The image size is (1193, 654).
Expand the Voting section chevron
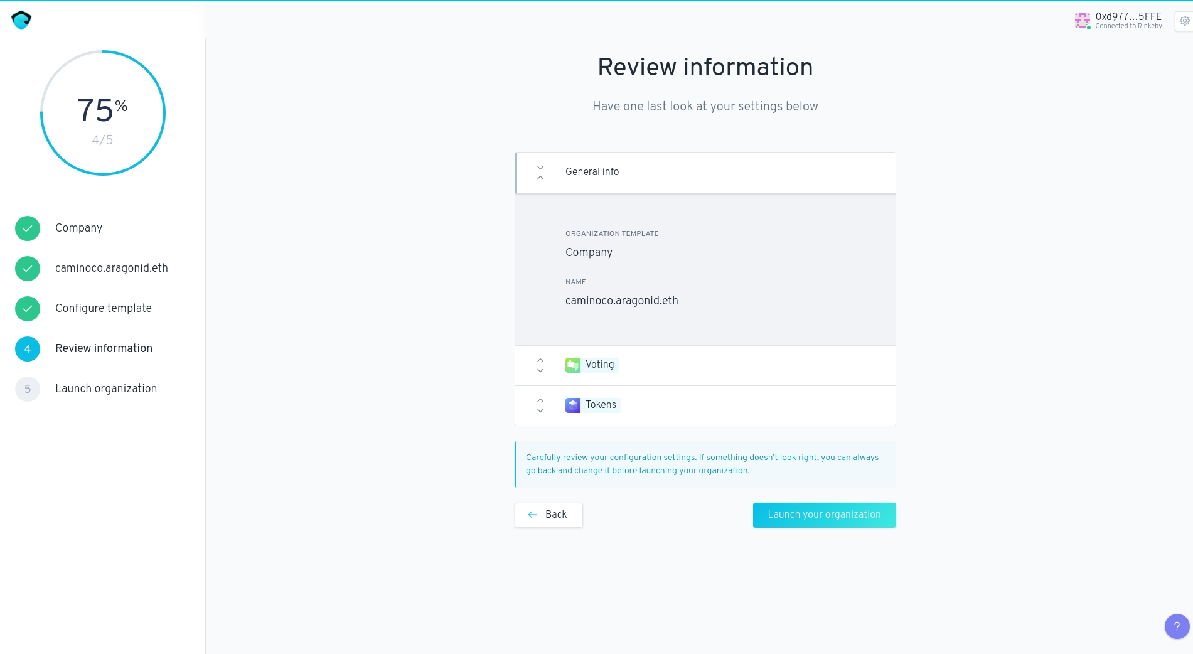tap(540, 365)
